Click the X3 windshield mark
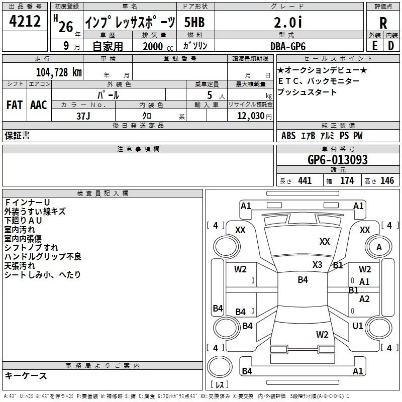 point(317,265)
